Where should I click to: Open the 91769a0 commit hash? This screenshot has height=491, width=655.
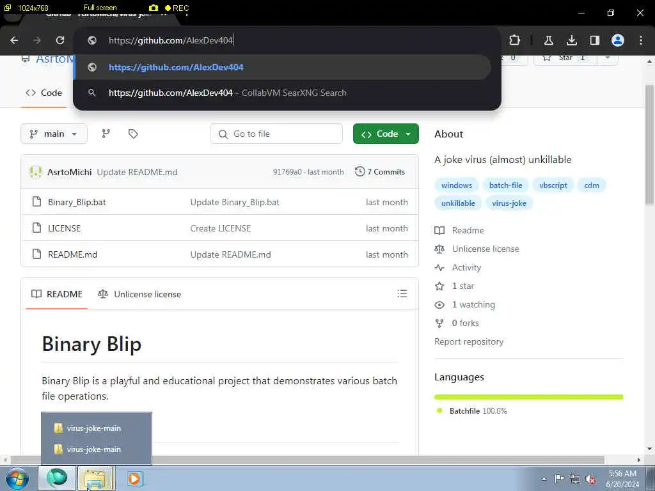point(287,172)
